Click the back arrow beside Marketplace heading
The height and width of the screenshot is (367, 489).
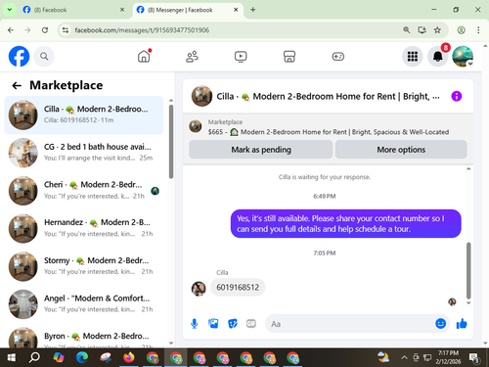point(17,85)
